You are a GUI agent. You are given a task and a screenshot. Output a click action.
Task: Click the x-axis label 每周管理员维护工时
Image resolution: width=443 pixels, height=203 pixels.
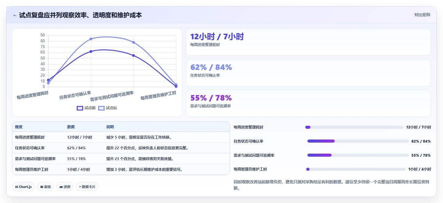(158, 96)
